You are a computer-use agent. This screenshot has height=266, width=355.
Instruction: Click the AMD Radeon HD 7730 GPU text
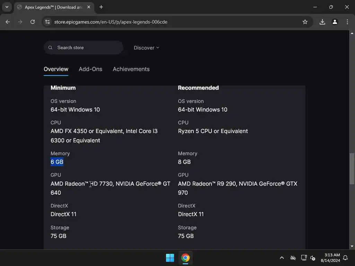tap(110, 188)
